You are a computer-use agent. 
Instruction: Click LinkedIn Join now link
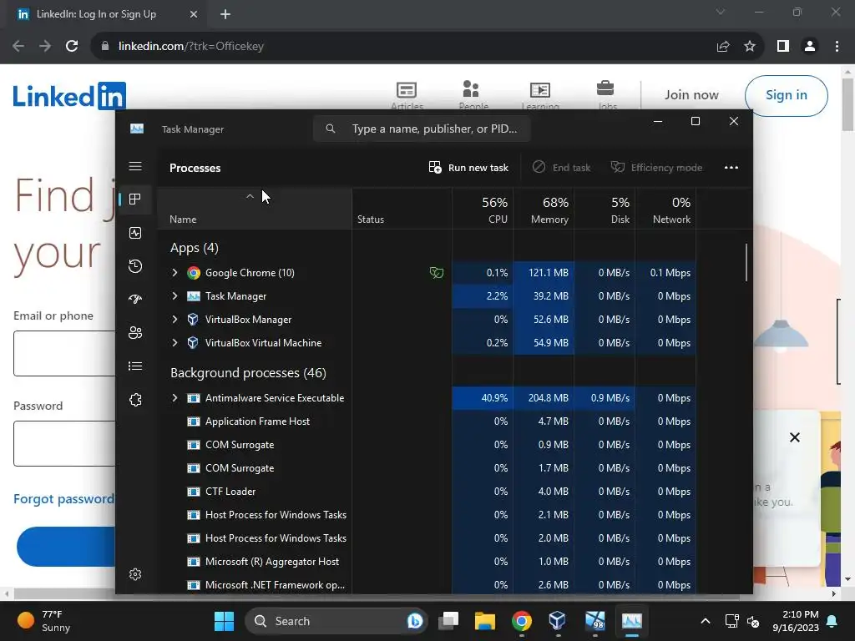(x=691, y=95)
